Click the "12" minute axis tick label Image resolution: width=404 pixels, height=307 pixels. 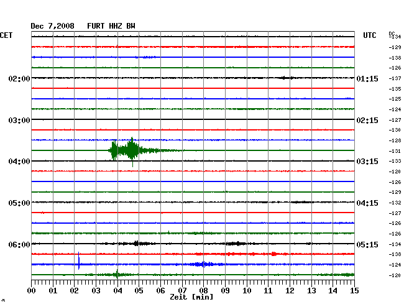point(290,291)
